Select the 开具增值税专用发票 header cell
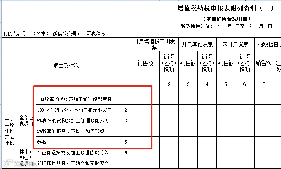Viewport: 281px width, 169px height. (x=155, y=44)
